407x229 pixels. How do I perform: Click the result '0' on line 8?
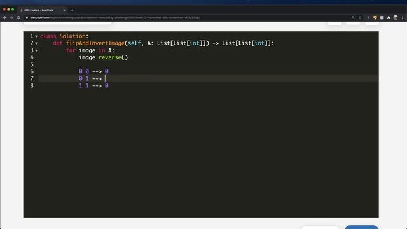[x=107, y=85]
